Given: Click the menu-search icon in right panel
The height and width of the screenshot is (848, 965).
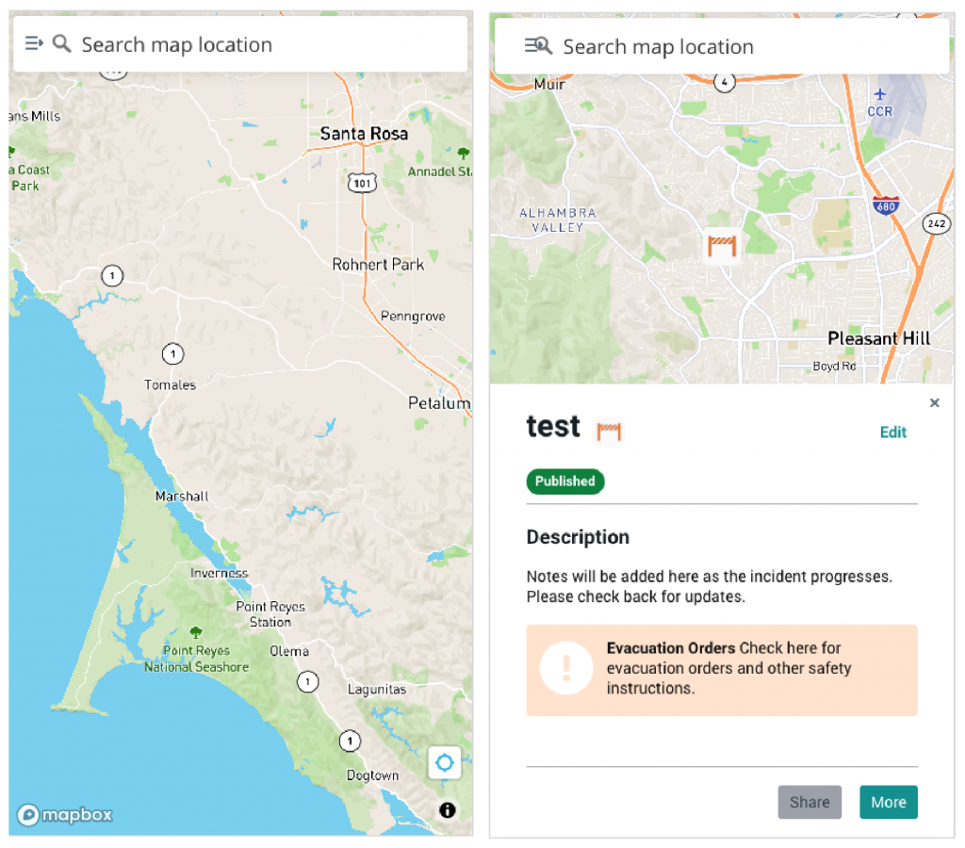Looking at the screenshot, I should pos(538,45).
